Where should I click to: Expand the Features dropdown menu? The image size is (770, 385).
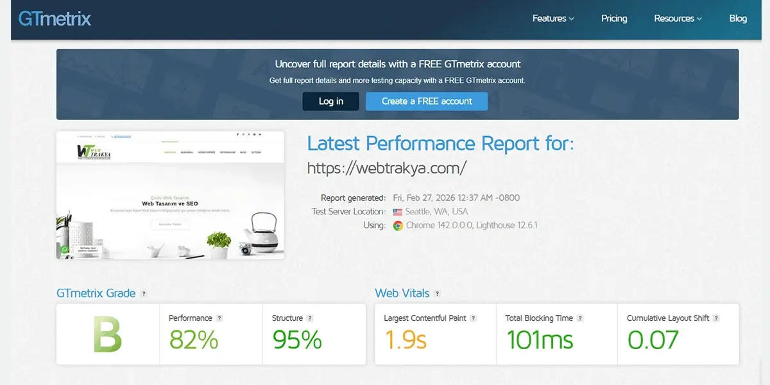pos(552,19)
